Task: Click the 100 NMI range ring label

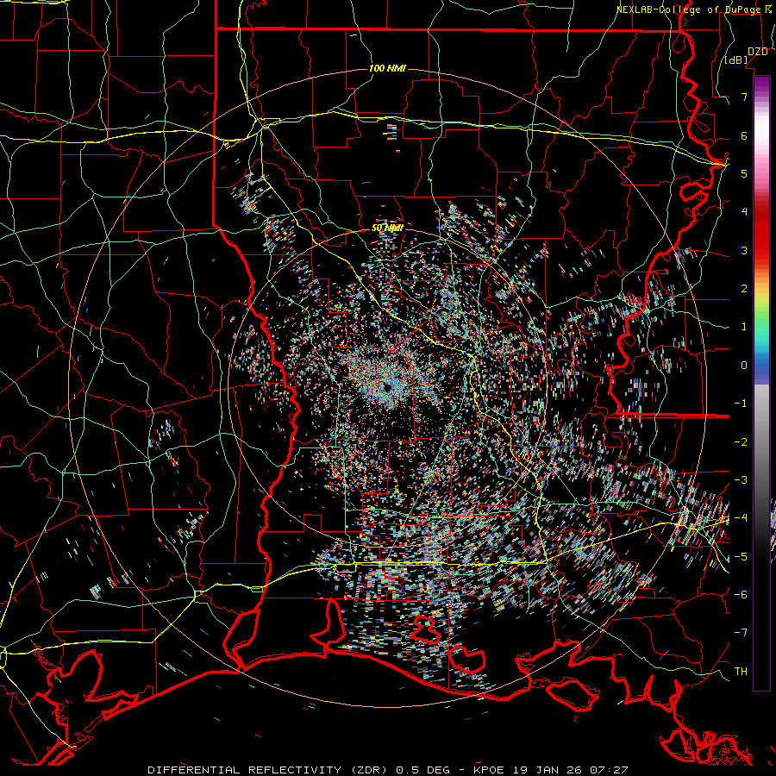Action: point(387,68)
